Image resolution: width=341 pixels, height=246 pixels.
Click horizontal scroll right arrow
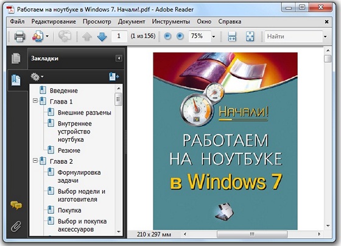319,234
